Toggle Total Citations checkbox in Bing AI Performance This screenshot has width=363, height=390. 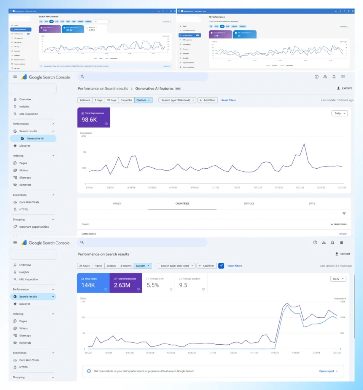pyautogui.click(x=212, y=33)
